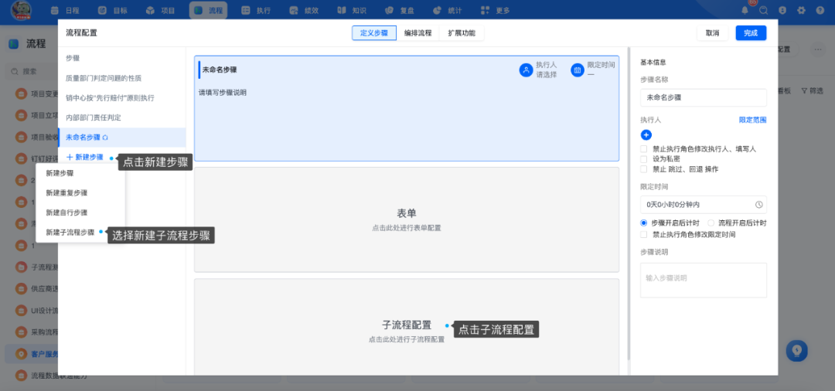This screenshot has width=835, height=391.
Task: Open the 限定时间 0天0小时0分钟内 picker
Action: [703, 204]
